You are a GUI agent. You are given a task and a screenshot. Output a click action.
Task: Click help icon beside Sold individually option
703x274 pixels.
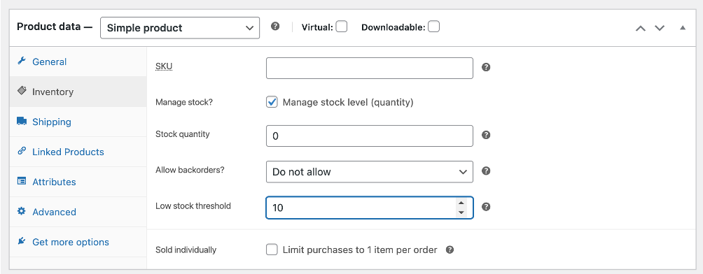[450, 250]
